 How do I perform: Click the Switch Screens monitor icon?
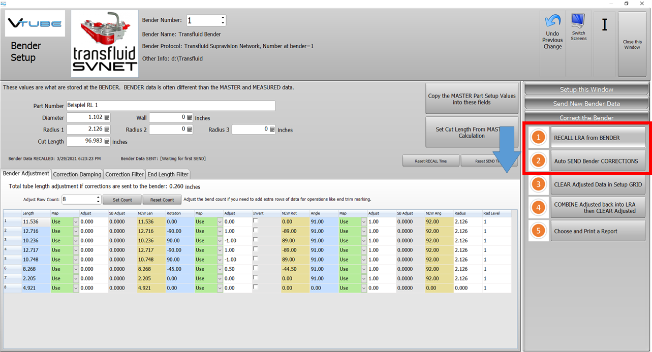coord(578,21)
